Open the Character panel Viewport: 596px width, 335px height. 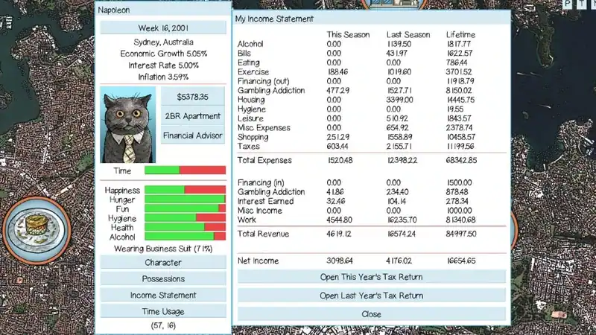pyautogui.click(x=163, y=263)
